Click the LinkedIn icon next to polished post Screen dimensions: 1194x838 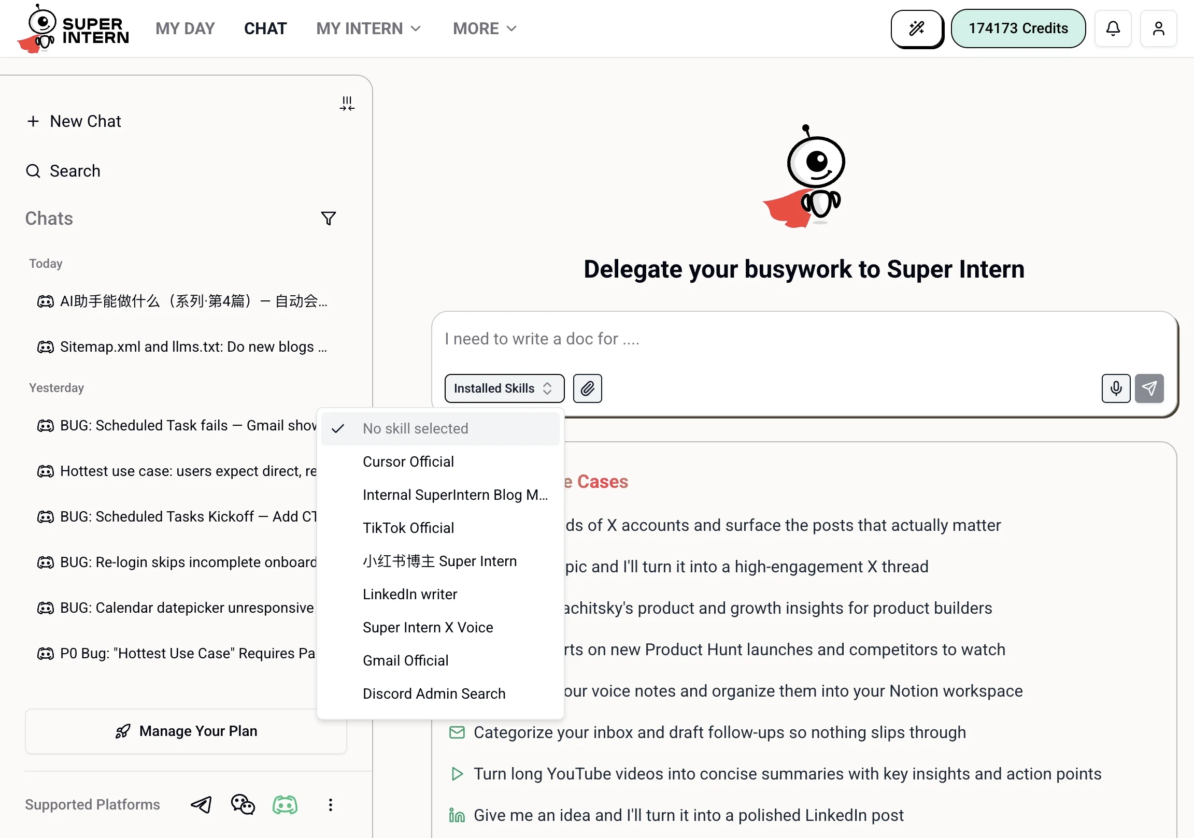pos(457,816)
